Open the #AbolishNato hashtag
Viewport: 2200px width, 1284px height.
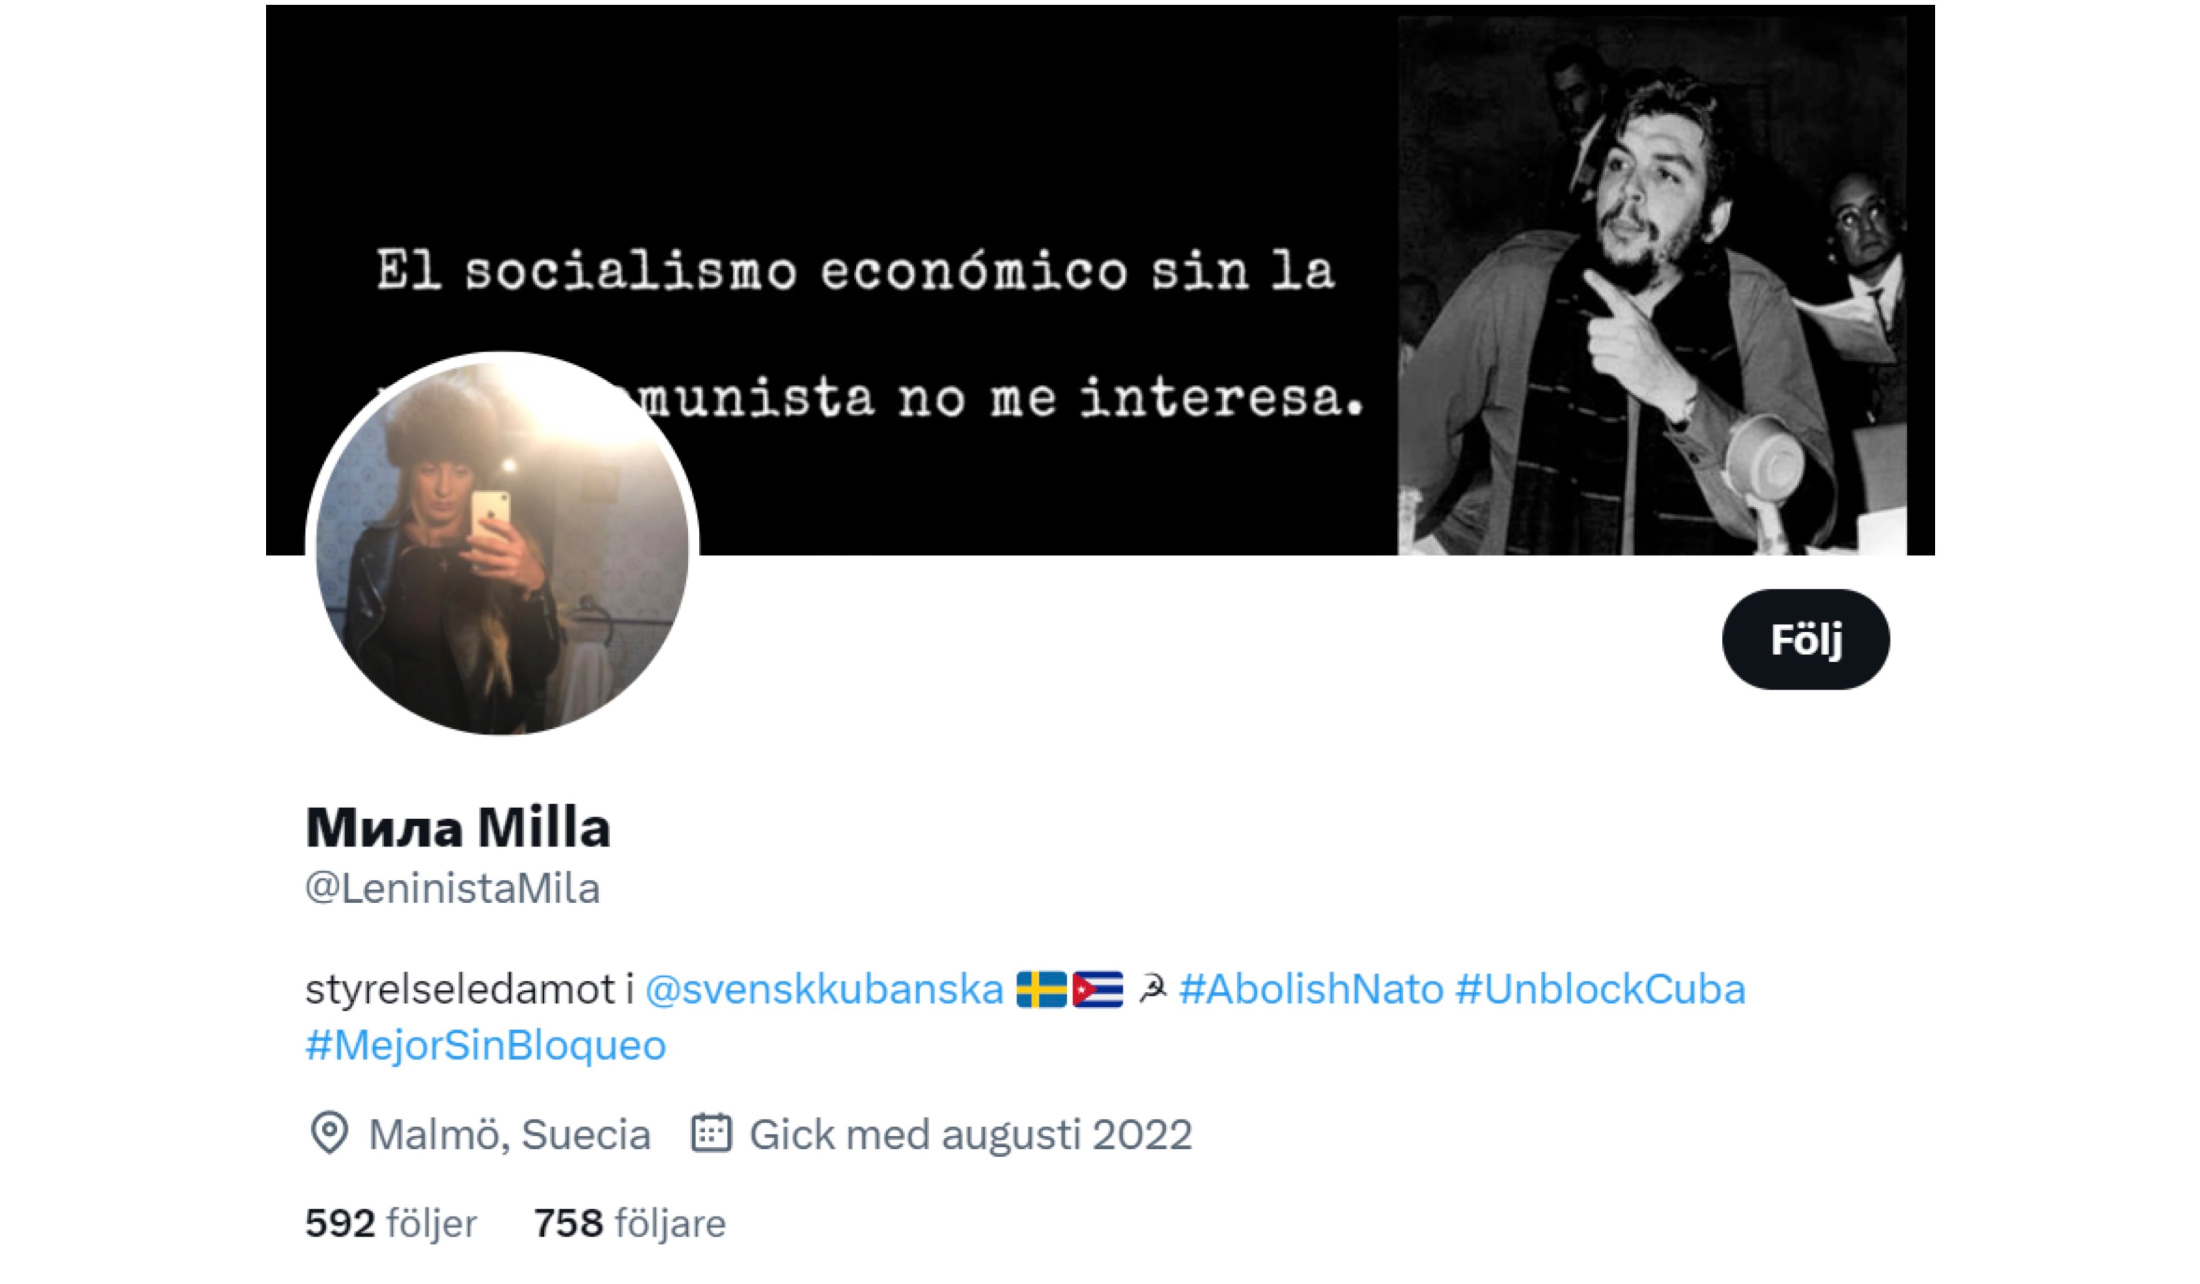(x=1311, y=990)
